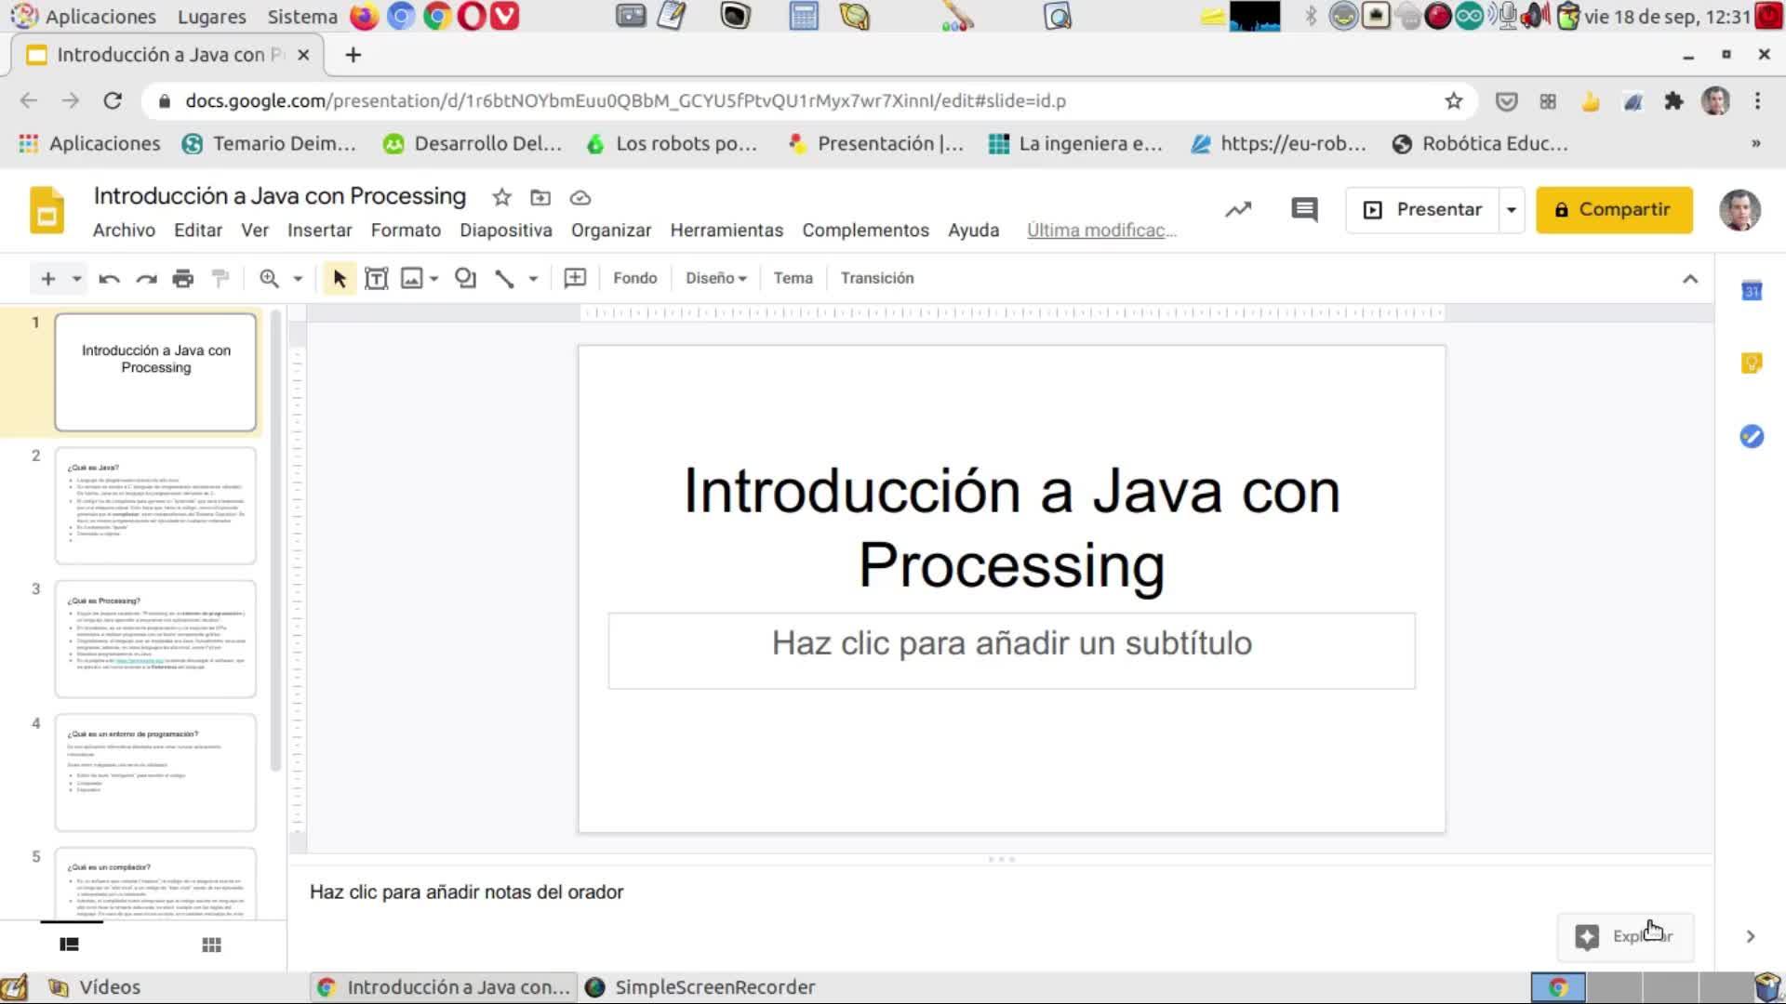This screenshot has width=1786, height=1004.
Task: Switch to grid view of slides
Action: click(211, 945)
